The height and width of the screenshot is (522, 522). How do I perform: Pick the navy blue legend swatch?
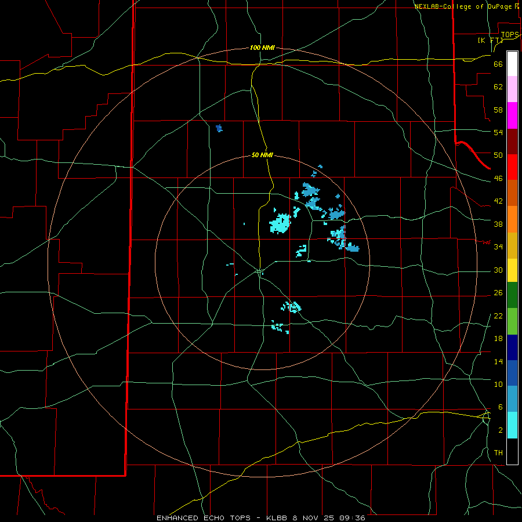512,347
